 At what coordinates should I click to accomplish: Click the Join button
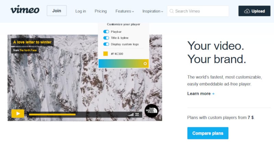[57, 11]
